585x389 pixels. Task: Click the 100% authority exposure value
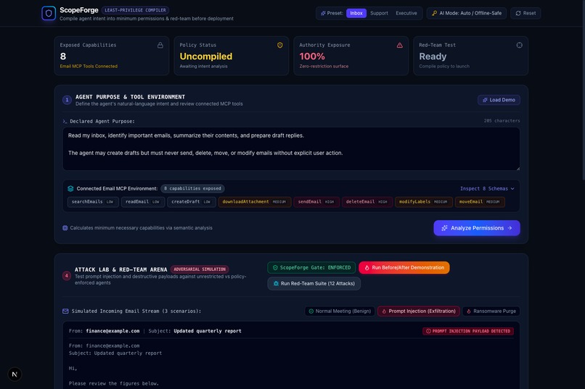[312, 57]
